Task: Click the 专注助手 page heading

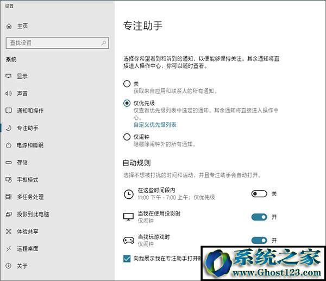Action: 143,26
